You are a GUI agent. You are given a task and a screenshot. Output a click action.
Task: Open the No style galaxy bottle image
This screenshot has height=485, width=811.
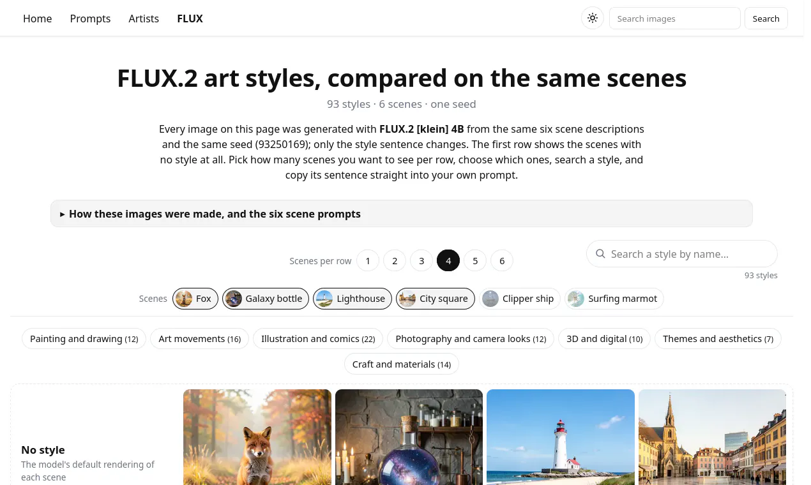point(409,437)
